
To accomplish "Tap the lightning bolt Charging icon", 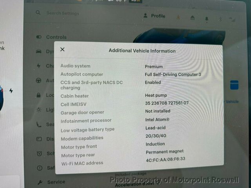I will (x=38, y=66).
